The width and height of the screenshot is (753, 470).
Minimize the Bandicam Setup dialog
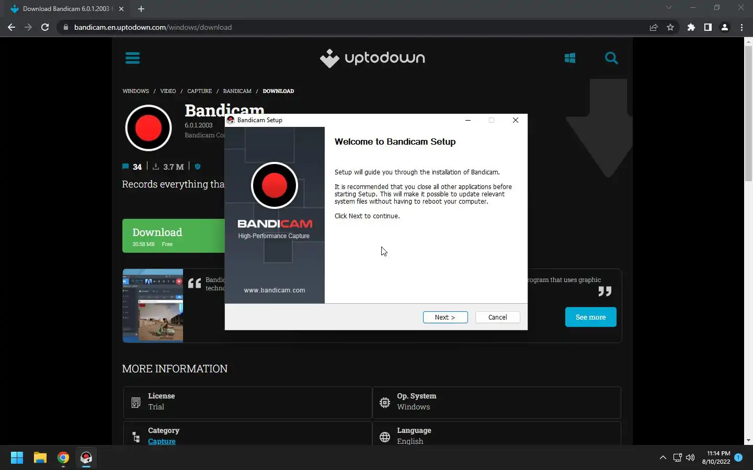(468, 120)
